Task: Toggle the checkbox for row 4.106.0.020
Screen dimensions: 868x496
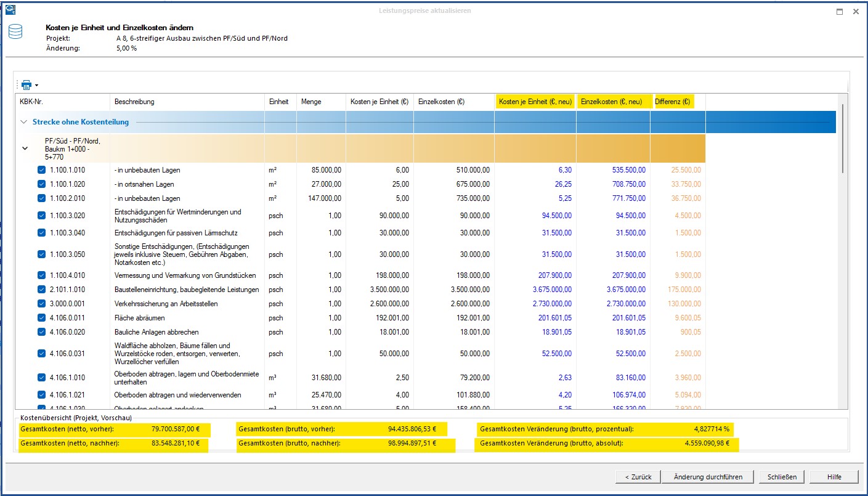Action: [41, 332]
